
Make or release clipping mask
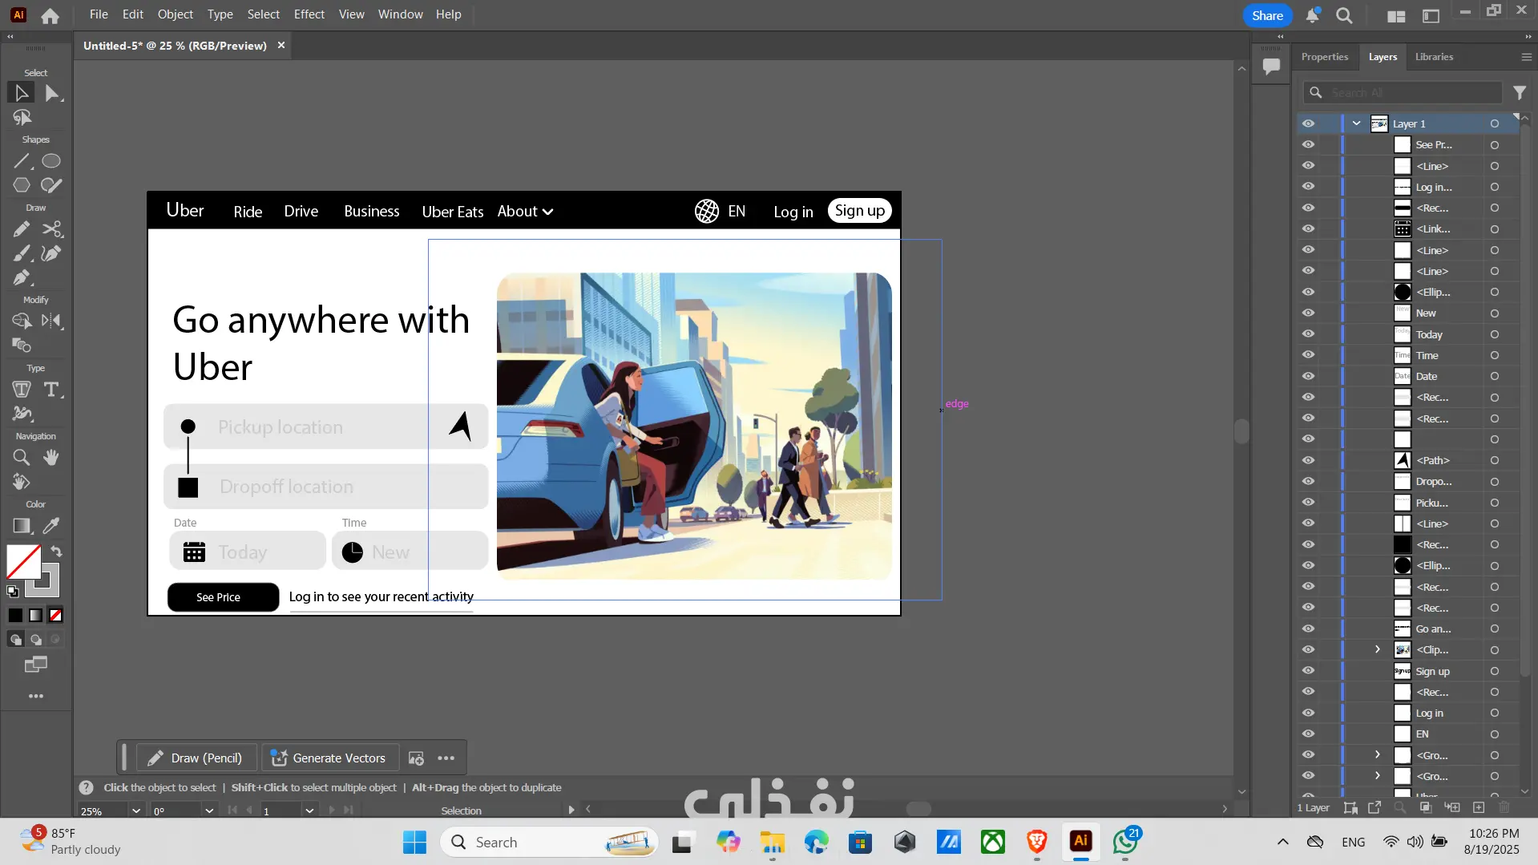click(1425, 808)
